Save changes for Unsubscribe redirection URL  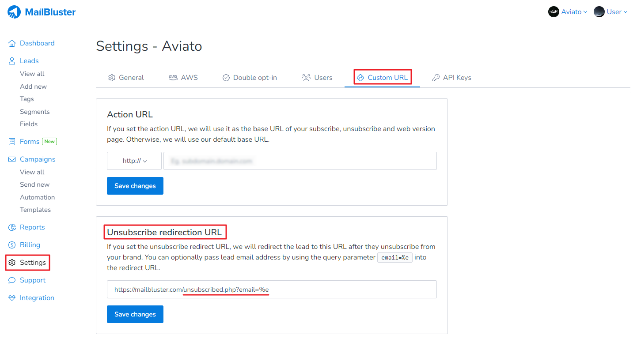pyautogui.click(x=135, y=314)
